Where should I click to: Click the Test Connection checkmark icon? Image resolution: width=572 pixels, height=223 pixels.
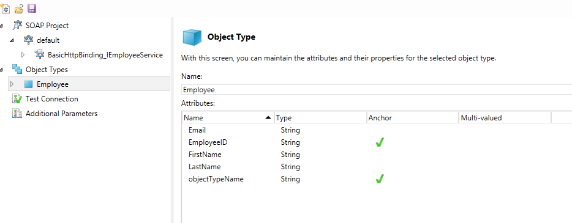coord(17,98)
